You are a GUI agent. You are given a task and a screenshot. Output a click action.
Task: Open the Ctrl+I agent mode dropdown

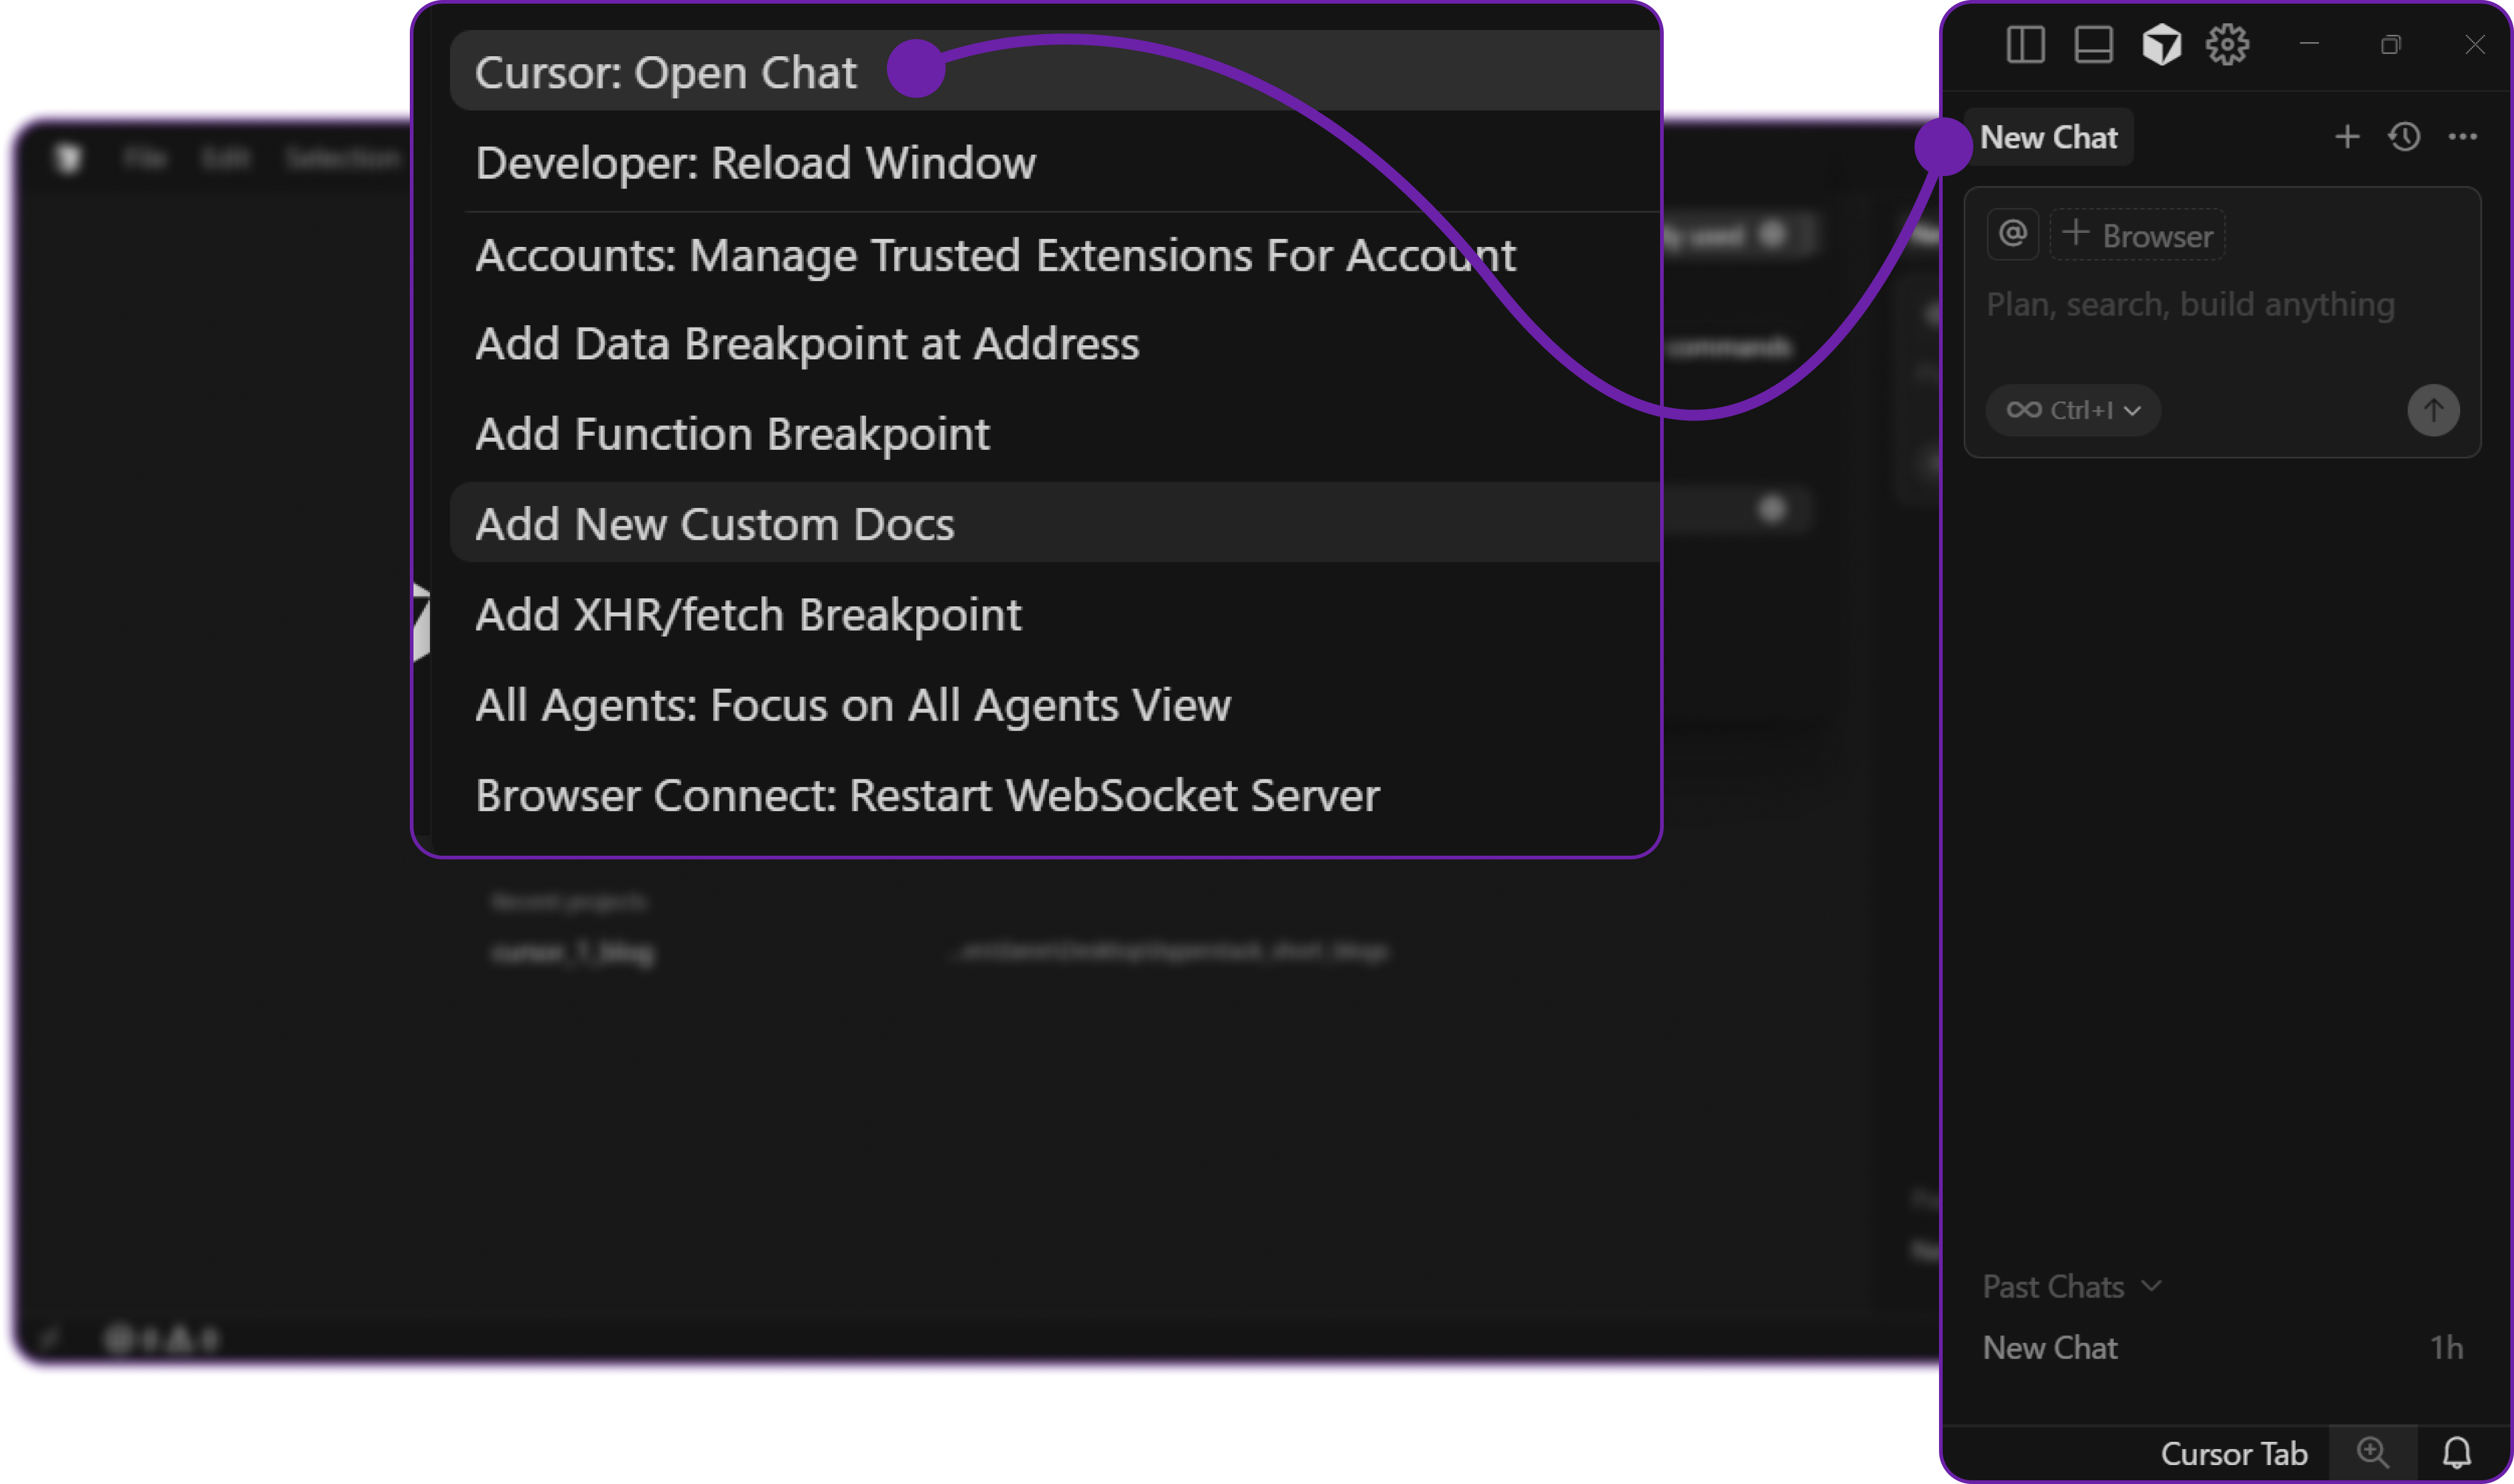pyautogui.click(x=2072, y=410)
